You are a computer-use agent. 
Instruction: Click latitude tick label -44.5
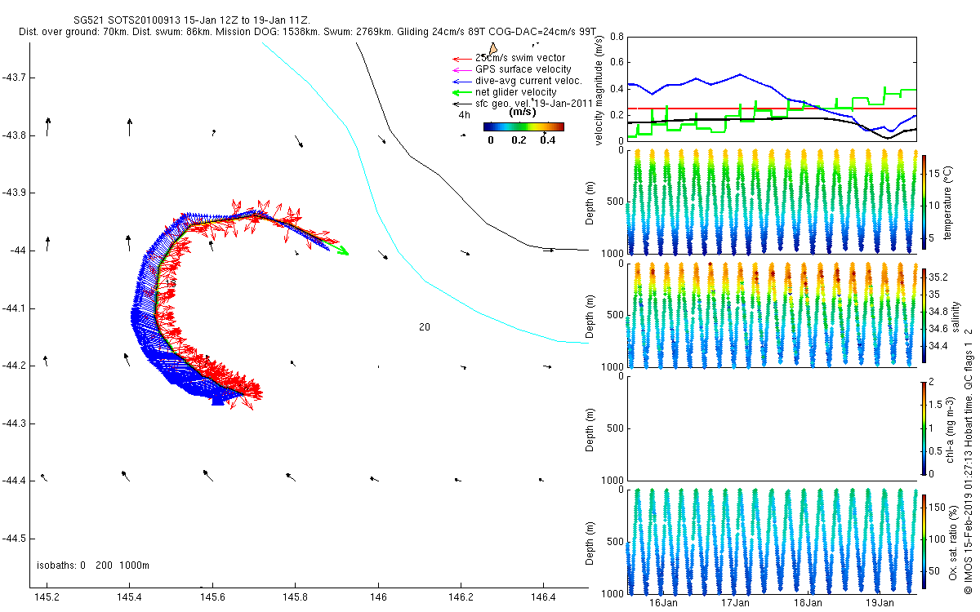(14, 539)
